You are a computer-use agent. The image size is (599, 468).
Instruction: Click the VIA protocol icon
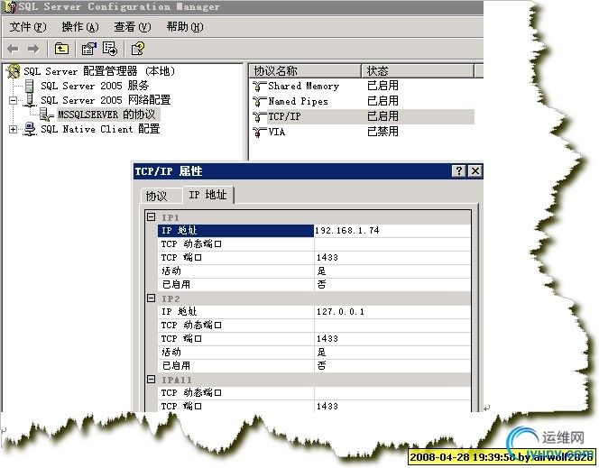click(259, 132)
